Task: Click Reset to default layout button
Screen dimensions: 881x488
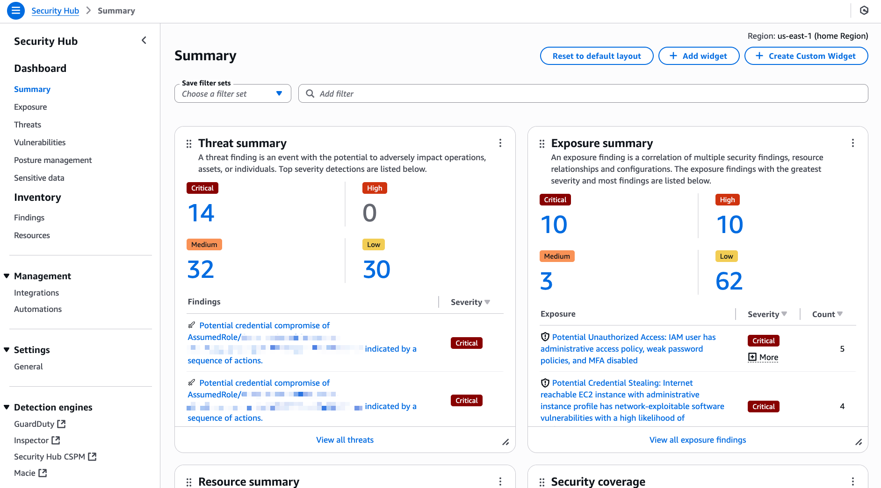Action: point(596,56)
